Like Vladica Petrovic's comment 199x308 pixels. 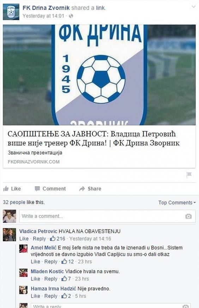click(24, 239)
